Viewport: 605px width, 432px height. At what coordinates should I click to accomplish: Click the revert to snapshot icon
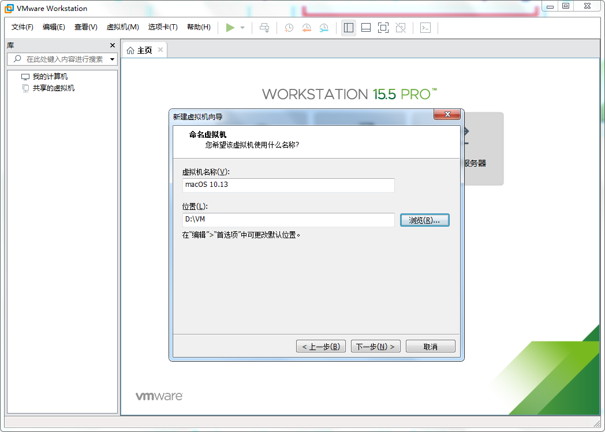click(307, 28)
